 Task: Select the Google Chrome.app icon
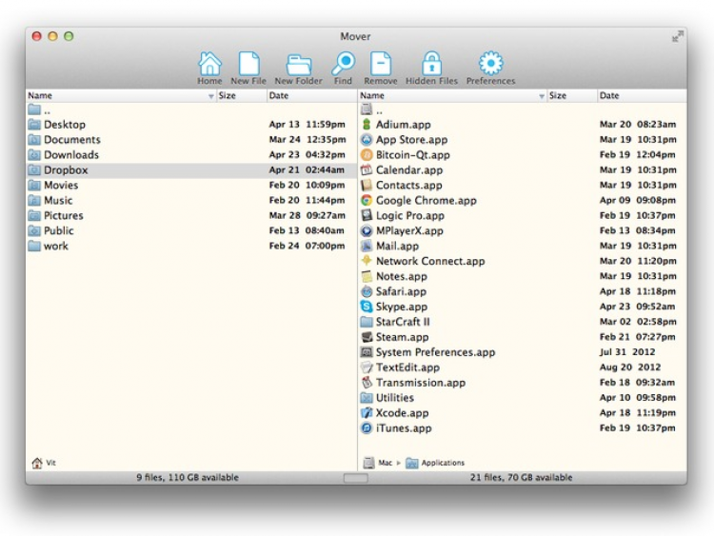point(367,201)
